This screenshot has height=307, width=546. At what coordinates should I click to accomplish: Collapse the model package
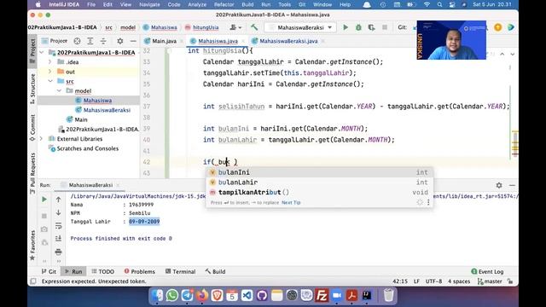click(x=59, y=90)
